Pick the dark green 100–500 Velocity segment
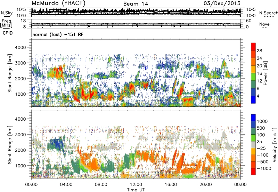Viewport: 278px width, 192px height. pyautogui.click(x=253, y=131)
